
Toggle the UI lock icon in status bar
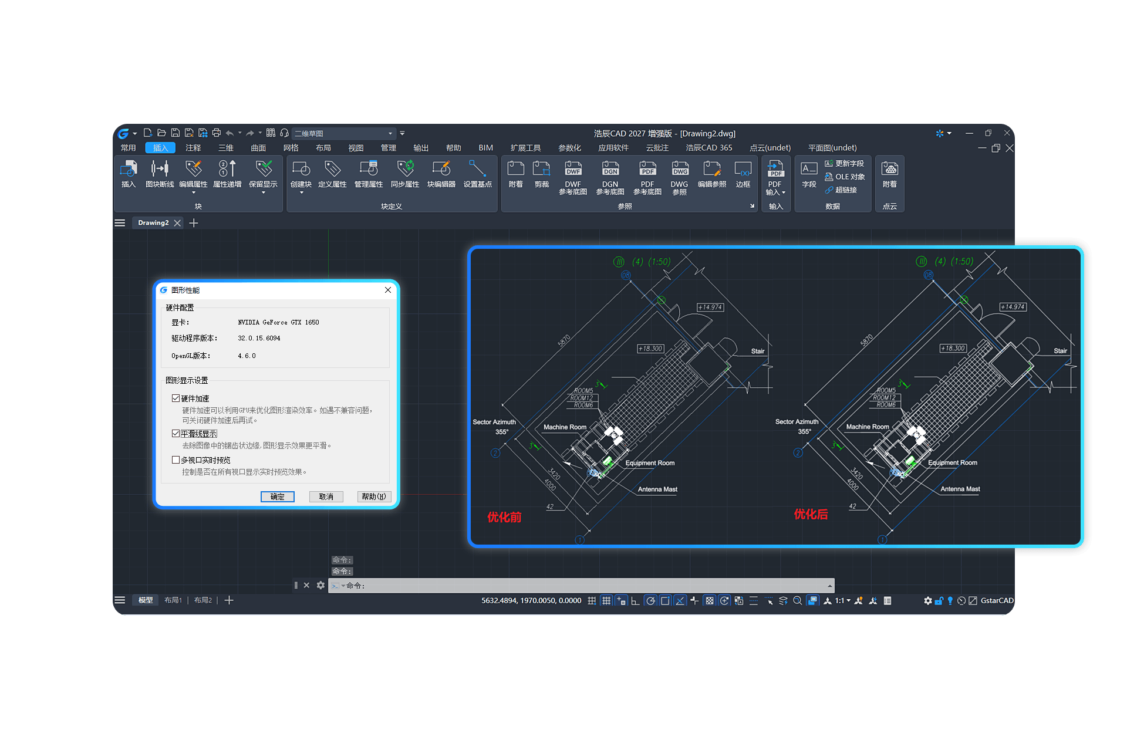939,600
